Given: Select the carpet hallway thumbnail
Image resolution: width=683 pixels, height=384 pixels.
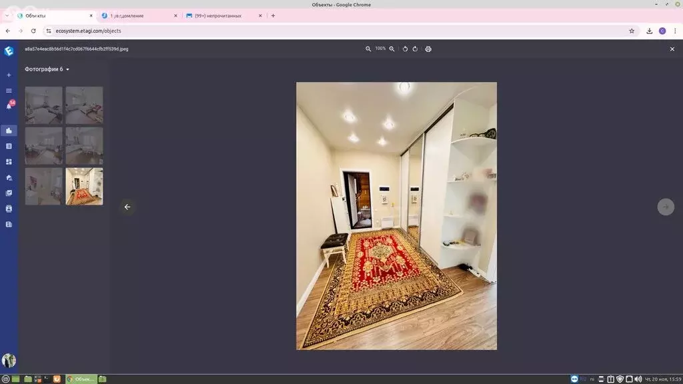Looking at the screenshot, I should click(84, 187).
